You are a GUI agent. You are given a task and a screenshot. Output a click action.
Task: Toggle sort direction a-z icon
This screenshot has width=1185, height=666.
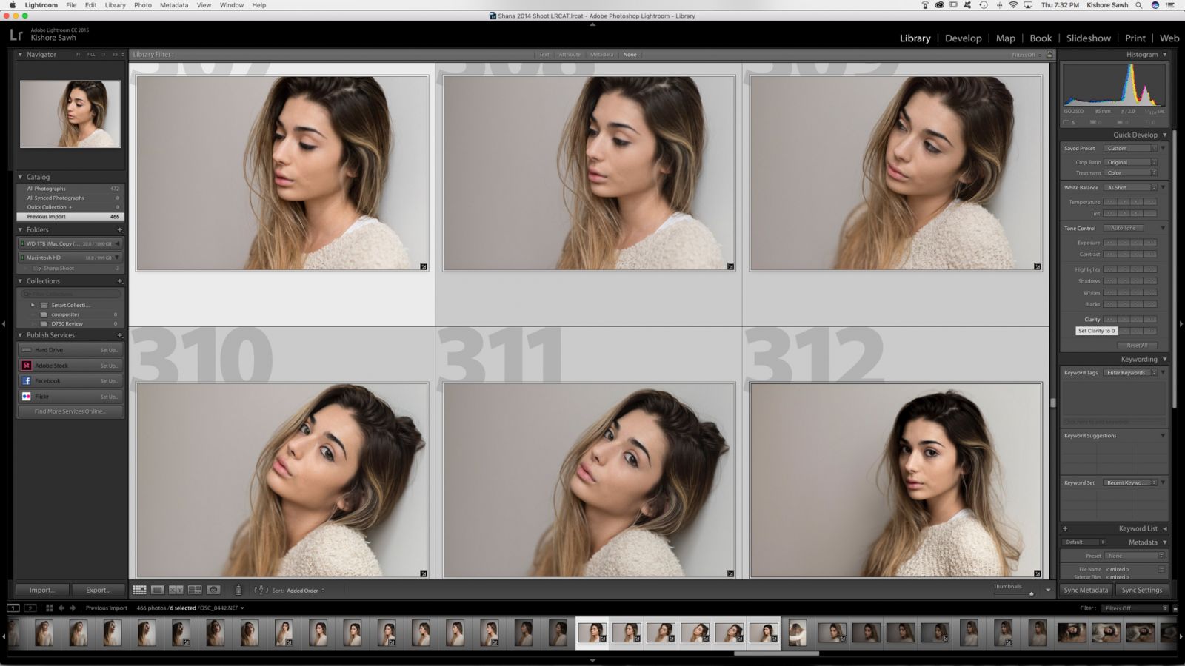point(260,590)
